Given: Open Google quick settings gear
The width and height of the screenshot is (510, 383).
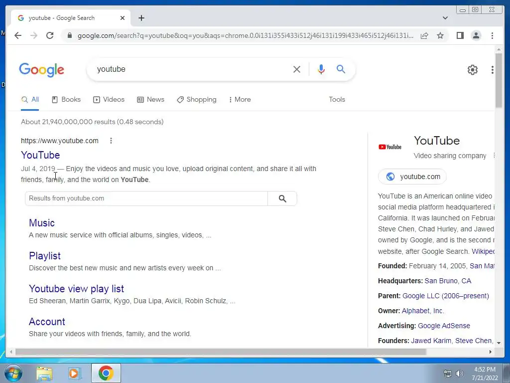Looking at the screenshot, I should click(x=473, y=70).
